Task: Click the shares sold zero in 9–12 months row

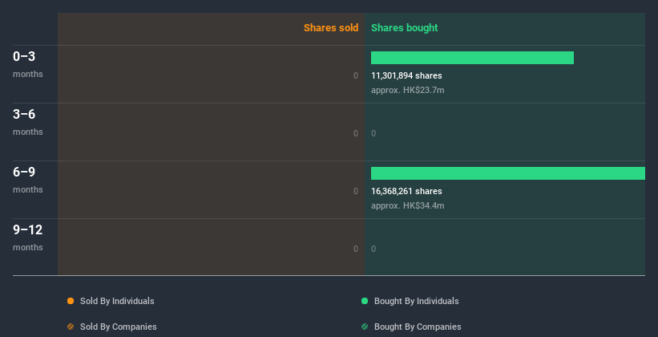Action: click(355, 250)
